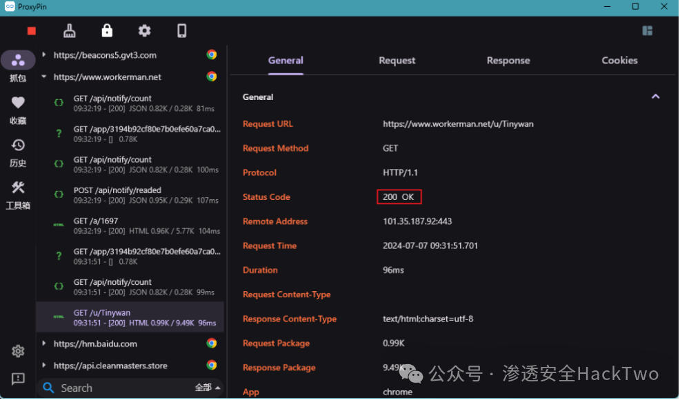Open mobile phone connection icon

point(181,31)
